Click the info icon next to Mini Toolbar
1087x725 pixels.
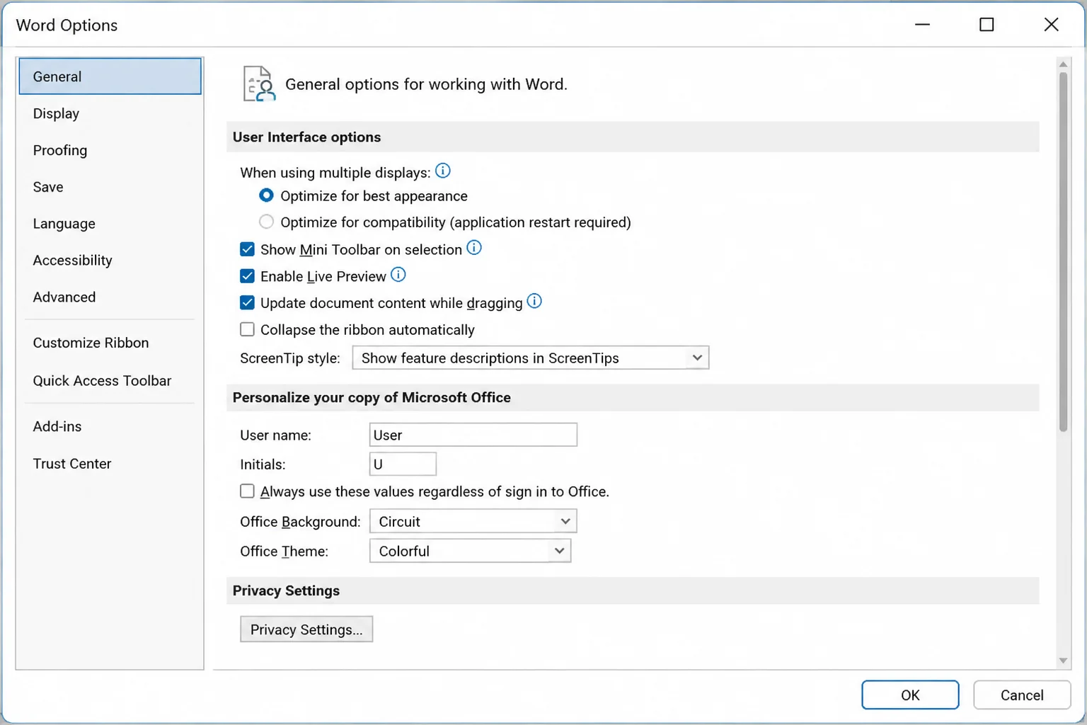pos(474,248)
